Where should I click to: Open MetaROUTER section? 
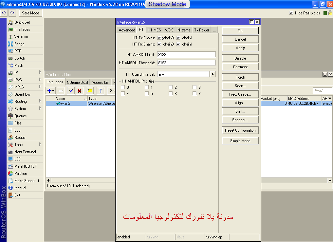click(x=26, y=166)
